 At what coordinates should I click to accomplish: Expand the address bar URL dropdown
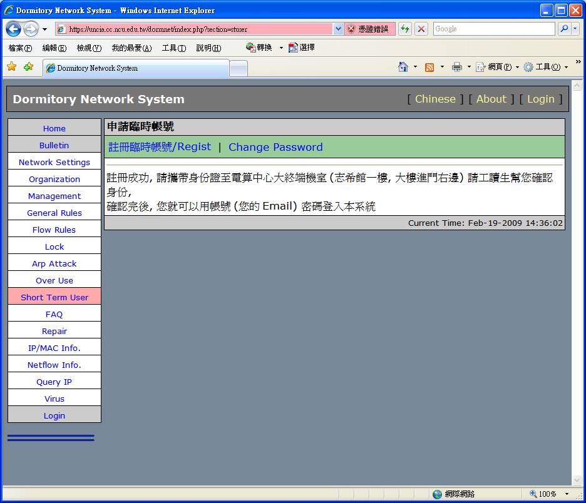click(338, 29)
